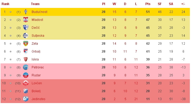Click the Zeta club crest
This screenshot has width=192, height=107.
click(x=26, y=44)
